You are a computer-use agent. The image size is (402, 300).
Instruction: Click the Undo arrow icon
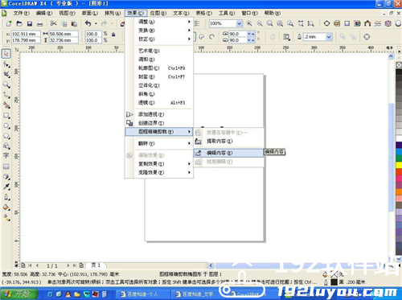pyautogui.click(x=88, y=23)
